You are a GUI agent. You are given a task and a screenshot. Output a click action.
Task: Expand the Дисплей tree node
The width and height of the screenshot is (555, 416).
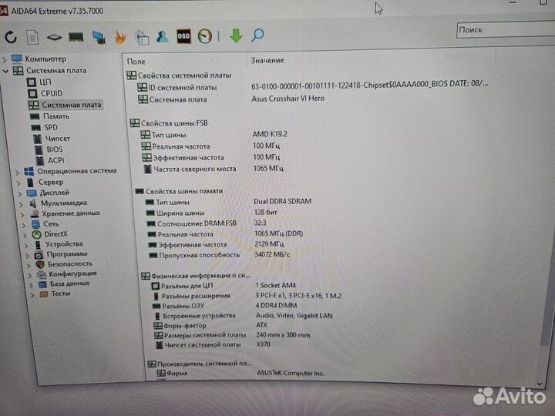pos(20,193)
